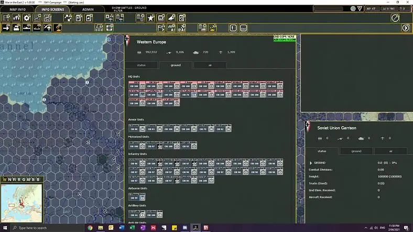Image resolution: width=413 pixels, height=232 pixels.
Task: Click the yellow air mission icon
Action: click(x=213, y=28)
